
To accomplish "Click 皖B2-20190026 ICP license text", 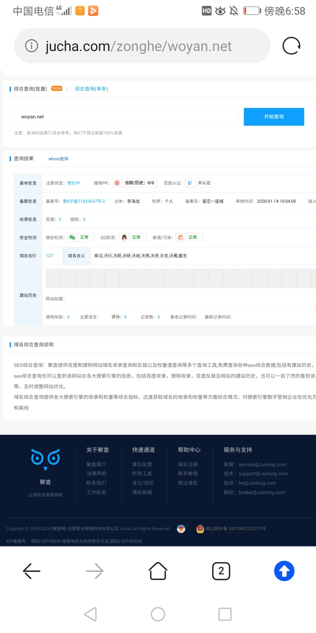I will 46,541.
